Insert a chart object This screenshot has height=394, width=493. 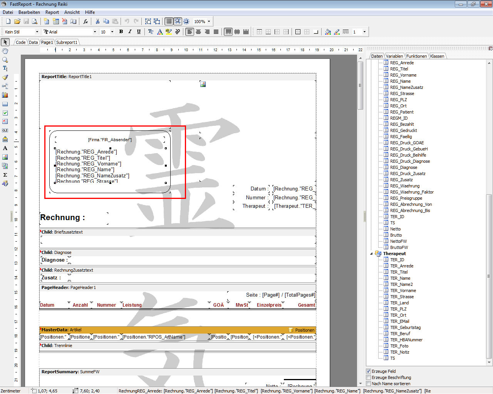click(x=5, y=95)
